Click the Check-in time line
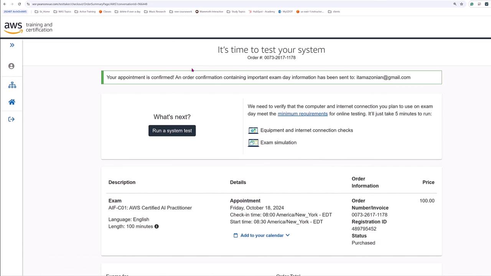This screenshot has width=491, height=276. point(281,215)
